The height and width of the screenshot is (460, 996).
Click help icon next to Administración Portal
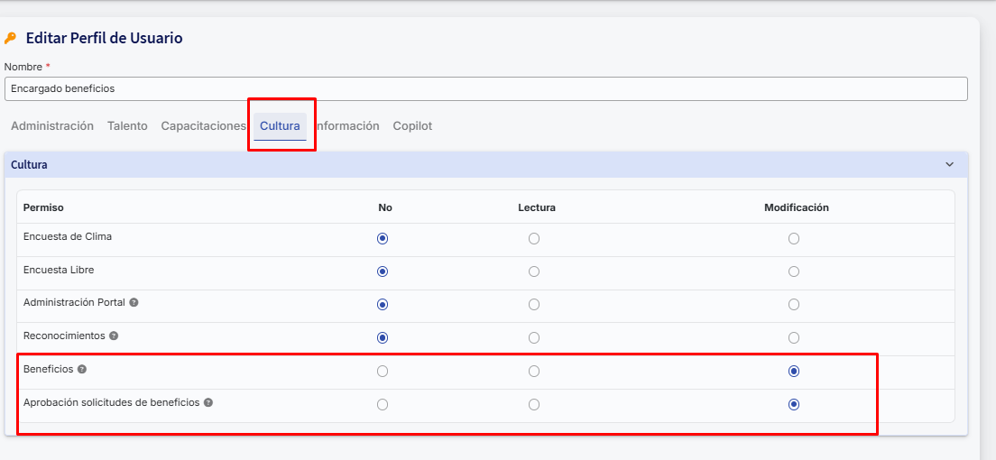(134, 303)
